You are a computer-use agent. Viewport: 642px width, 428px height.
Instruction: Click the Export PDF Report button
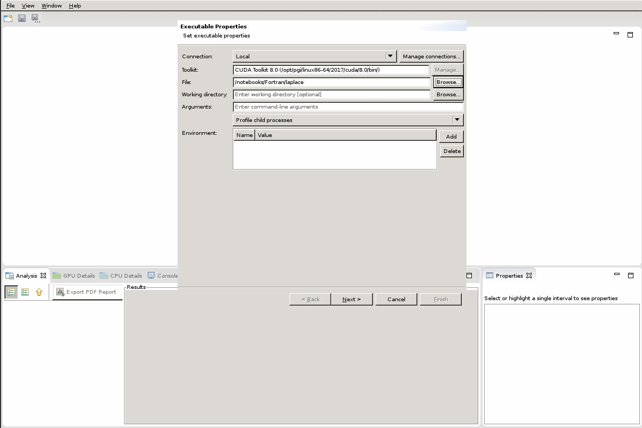point(87,292)
